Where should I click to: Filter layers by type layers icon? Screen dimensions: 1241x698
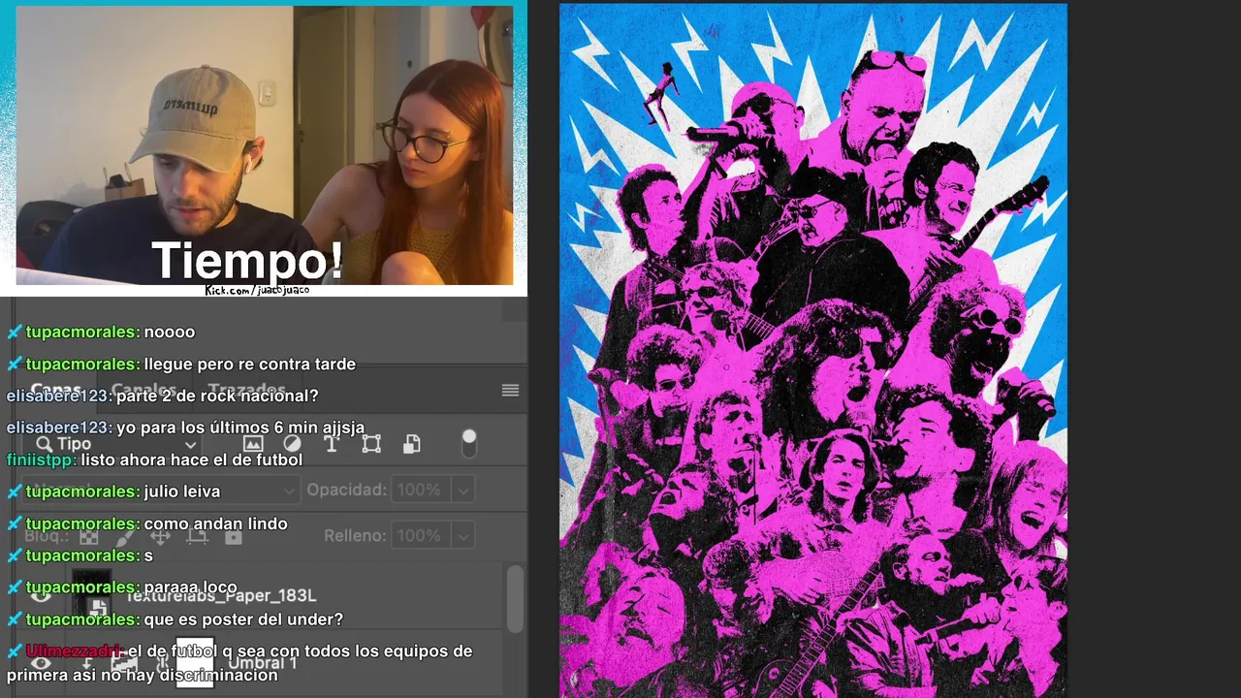[331, 443]
